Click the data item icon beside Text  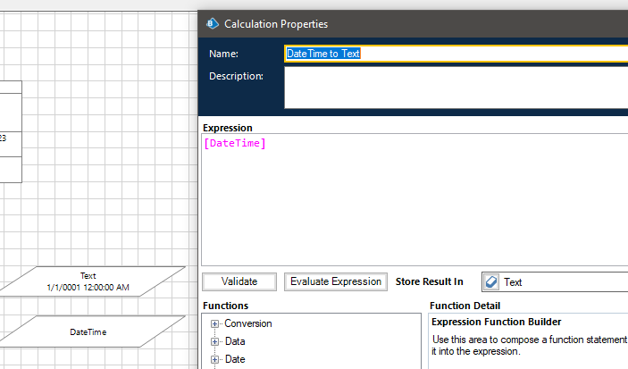(x=491, y=282)
